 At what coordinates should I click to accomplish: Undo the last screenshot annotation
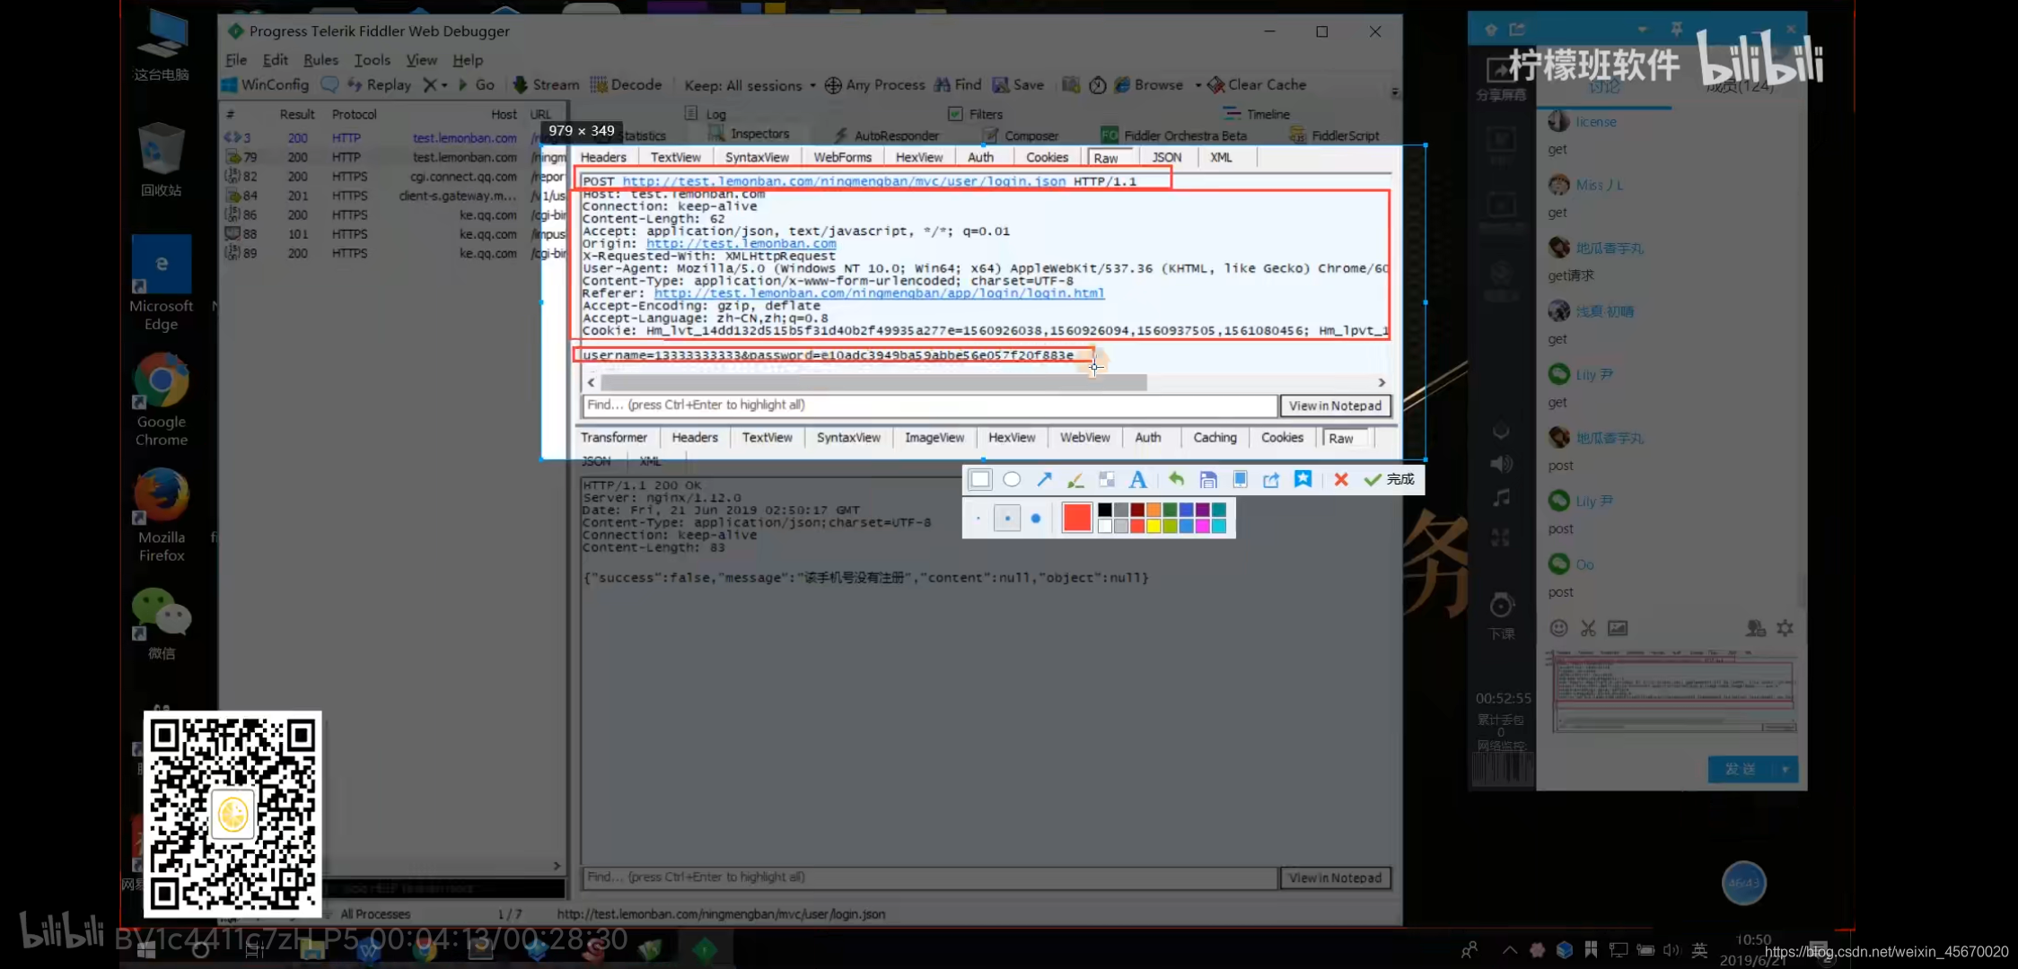point(1176,480)
